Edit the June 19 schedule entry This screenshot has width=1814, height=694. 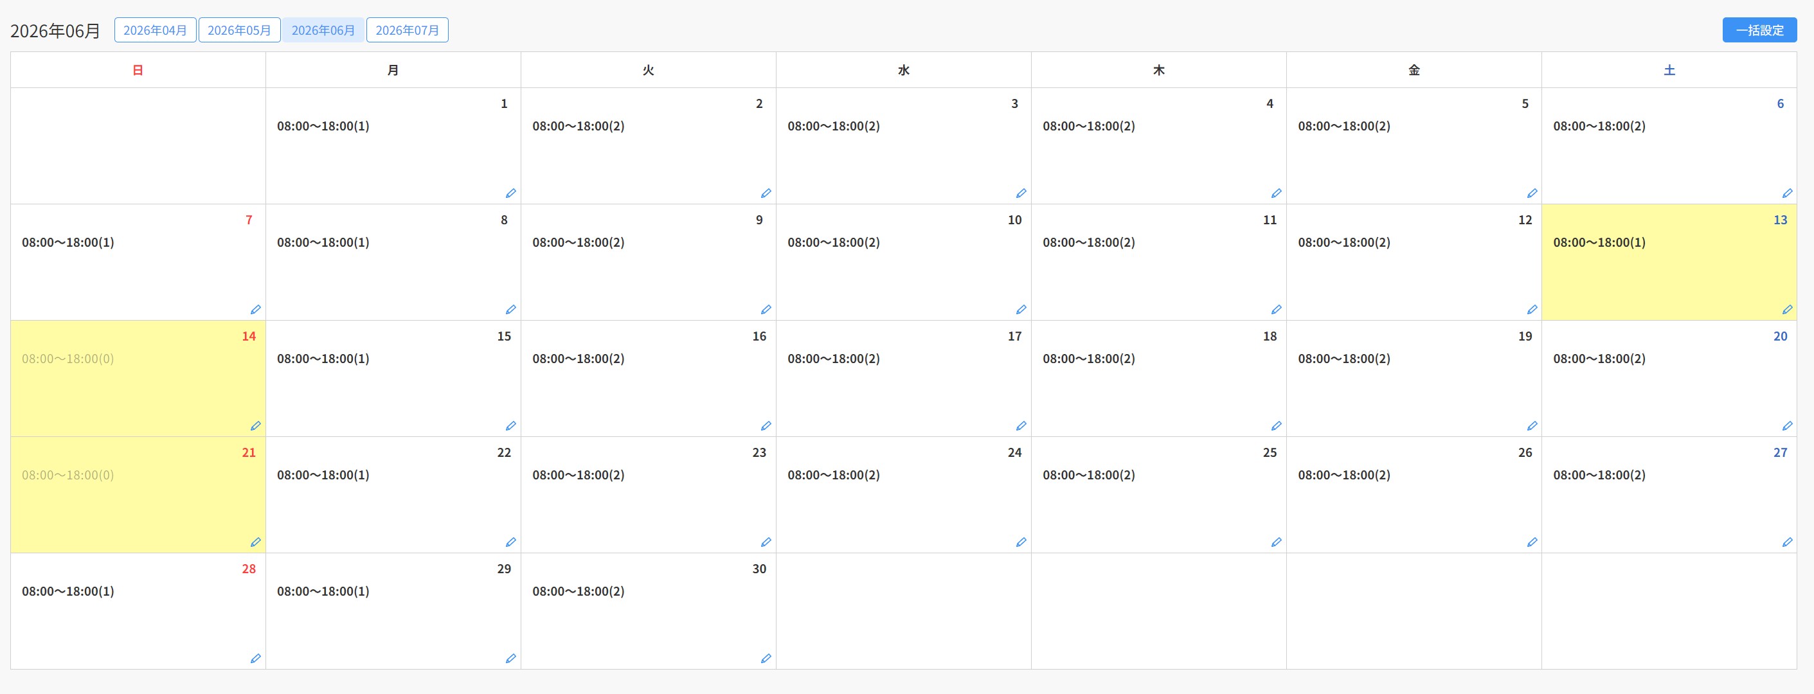1532,426
